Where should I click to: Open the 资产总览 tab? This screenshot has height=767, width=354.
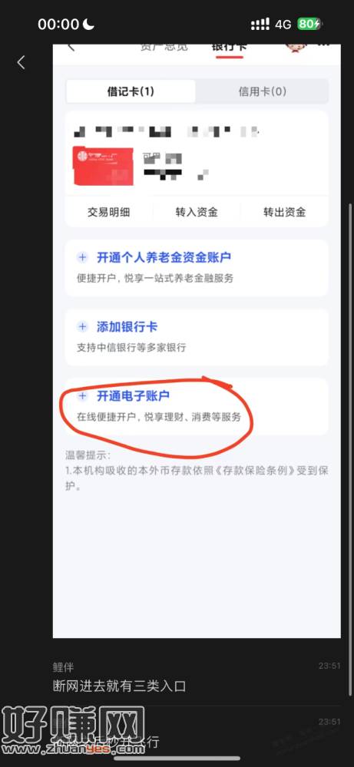163,48
